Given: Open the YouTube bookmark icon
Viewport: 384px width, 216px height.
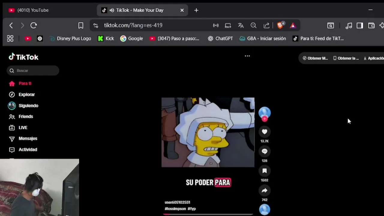Looking at the screenshot, I should pos(28,38).
